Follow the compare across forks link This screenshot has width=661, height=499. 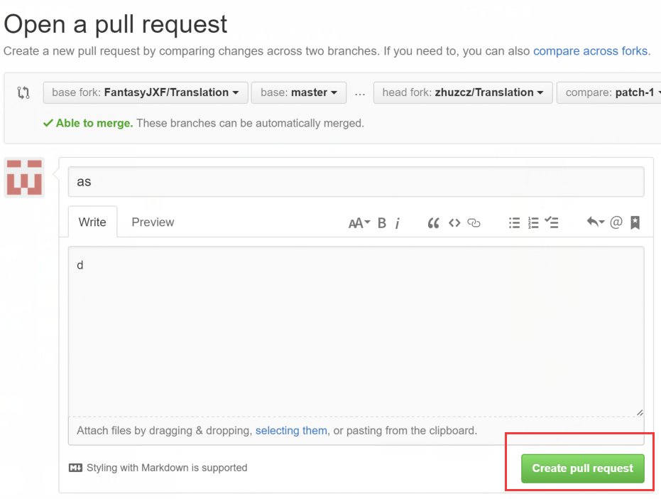click(590, 51)
